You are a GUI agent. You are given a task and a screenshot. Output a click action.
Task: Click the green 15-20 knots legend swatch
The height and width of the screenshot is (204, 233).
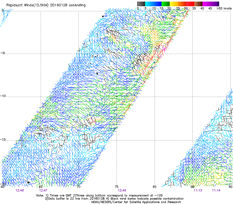pyautogui.click(x=166, y=4)
